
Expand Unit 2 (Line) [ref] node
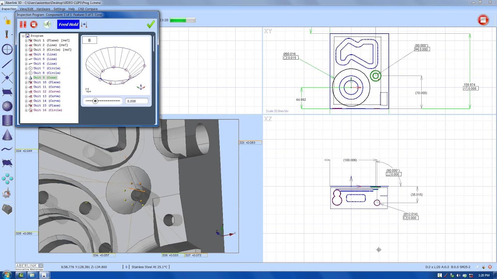[x=26, y=45]
